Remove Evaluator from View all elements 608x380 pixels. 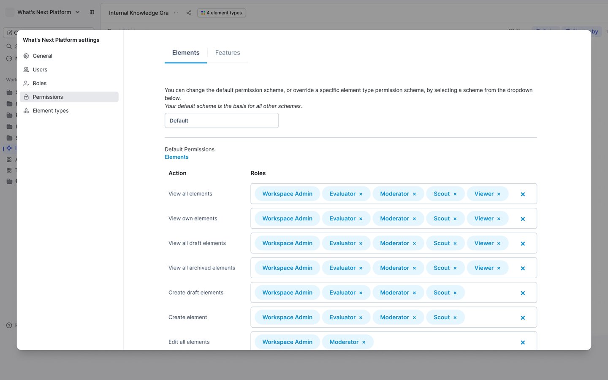tap(361, 194)
